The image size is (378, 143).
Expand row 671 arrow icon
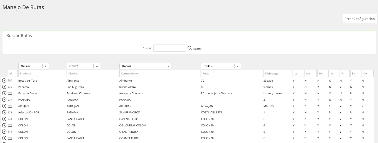point(4,138)
